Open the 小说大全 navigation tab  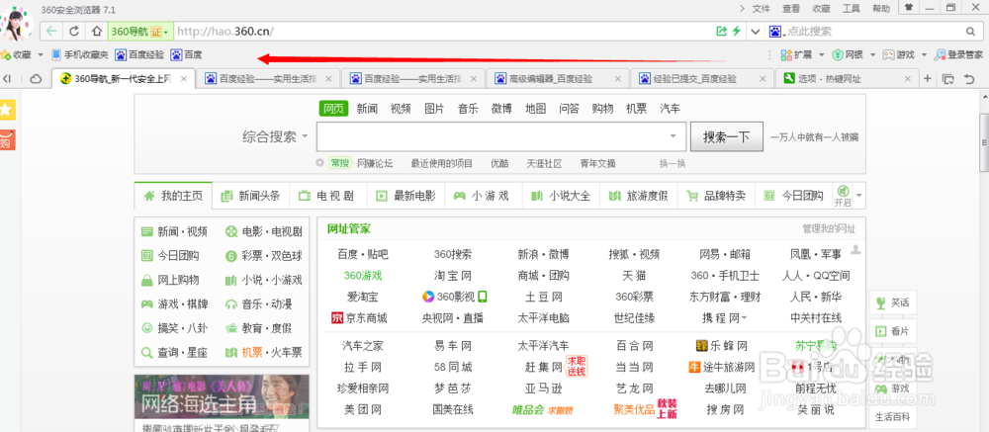[562, 196]
